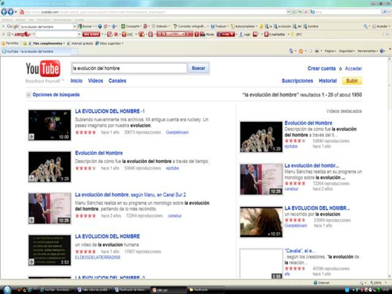Click the yellow highlighter icon in Google toolbar

pyautogui.click(x=261, y=26)
